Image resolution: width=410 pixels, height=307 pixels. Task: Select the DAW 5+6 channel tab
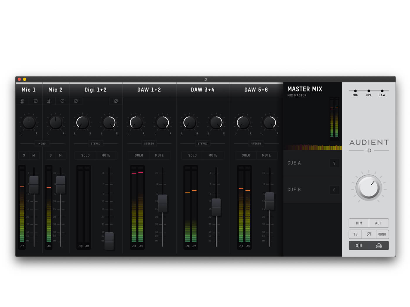click(x=256, y=90)
